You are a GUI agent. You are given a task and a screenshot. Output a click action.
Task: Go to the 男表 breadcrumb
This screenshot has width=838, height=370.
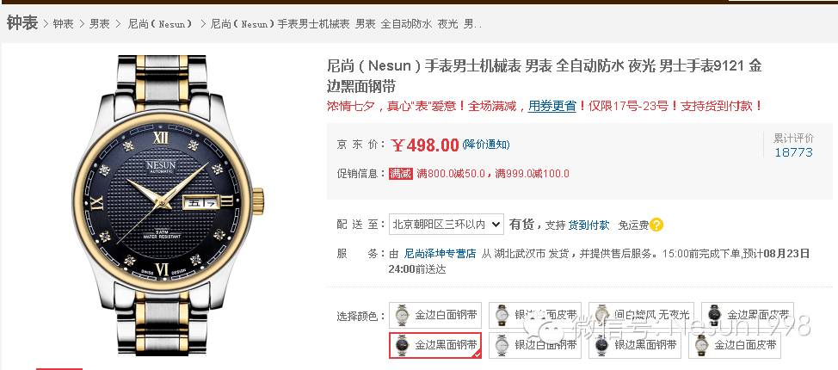[x=100, y=23]
